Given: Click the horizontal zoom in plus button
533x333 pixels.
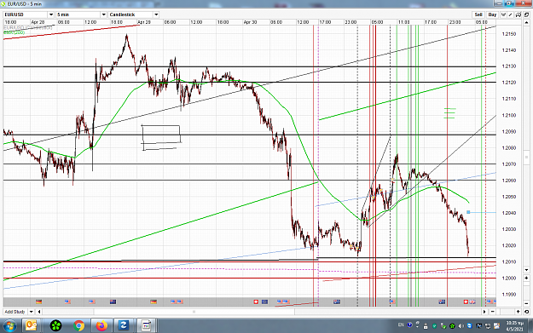Looking at the screenshot, I should 519,312.
